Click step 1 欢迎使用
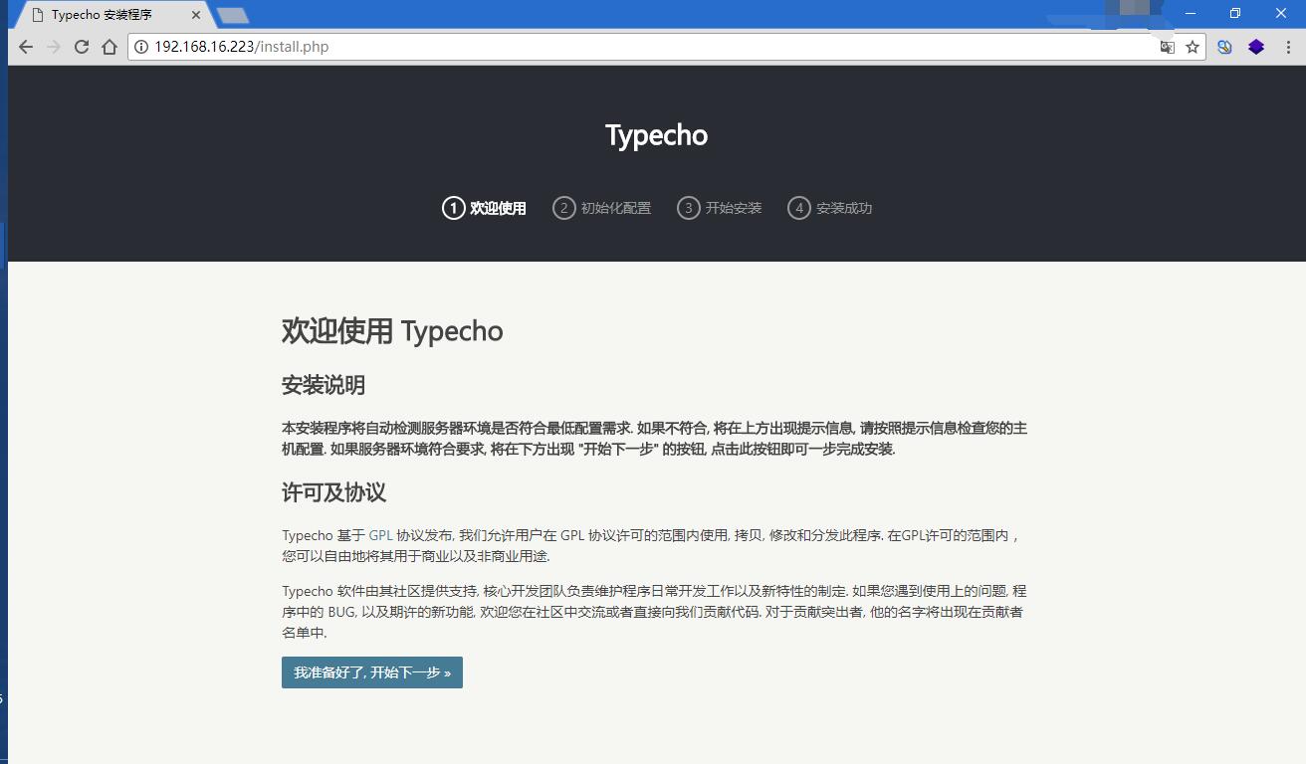This screenshot has width=1306, height=764. tap(485, 208)
